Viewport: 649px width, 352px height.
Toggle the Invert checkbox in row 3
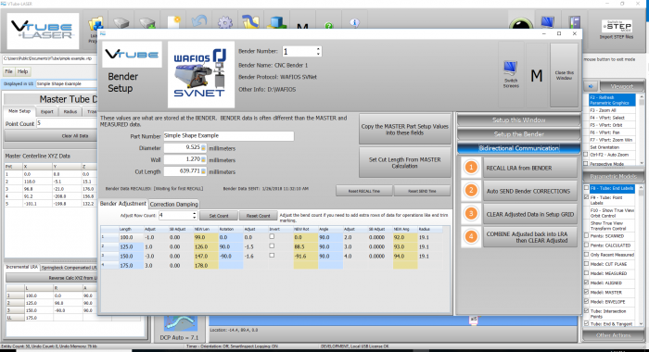(x=272, y=256)
